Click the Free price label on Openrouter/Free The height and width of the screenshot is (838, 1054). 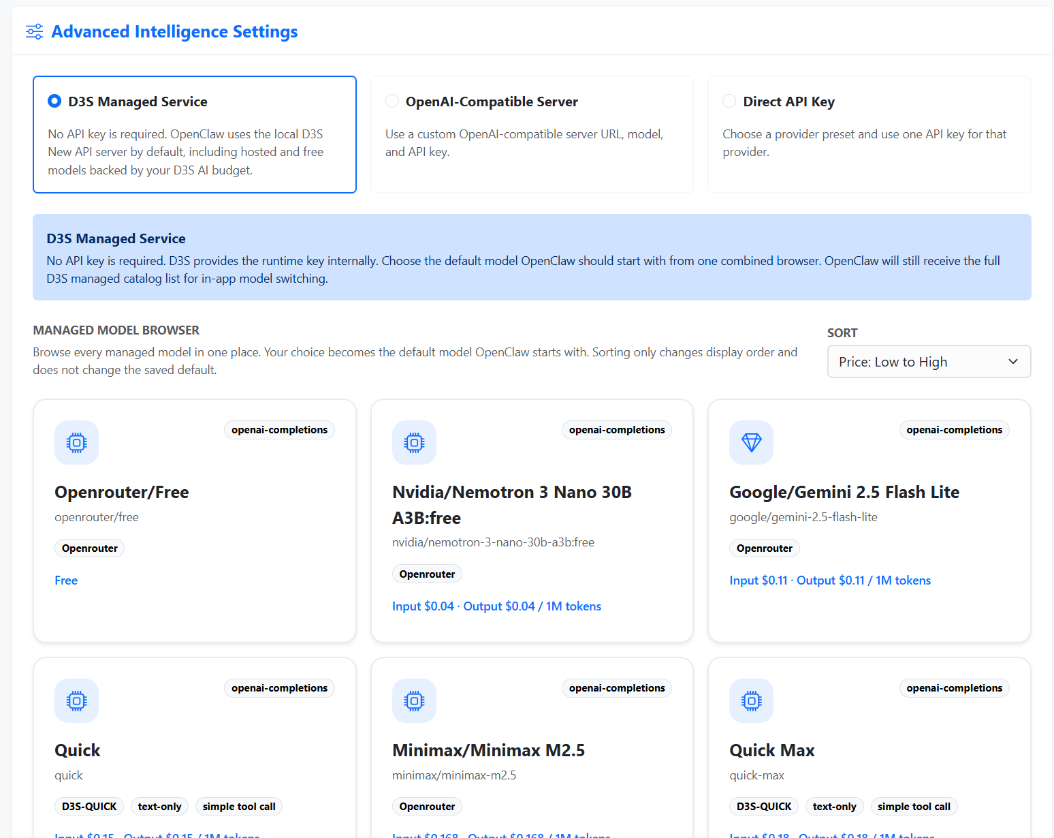66,580
